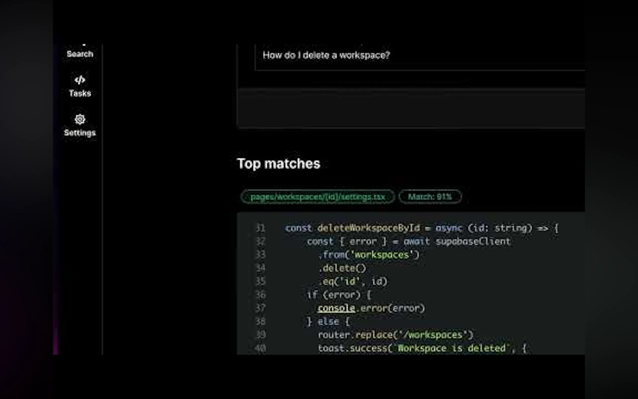Click line number 36 beside the if statement
638x399 pixels.
260,295
